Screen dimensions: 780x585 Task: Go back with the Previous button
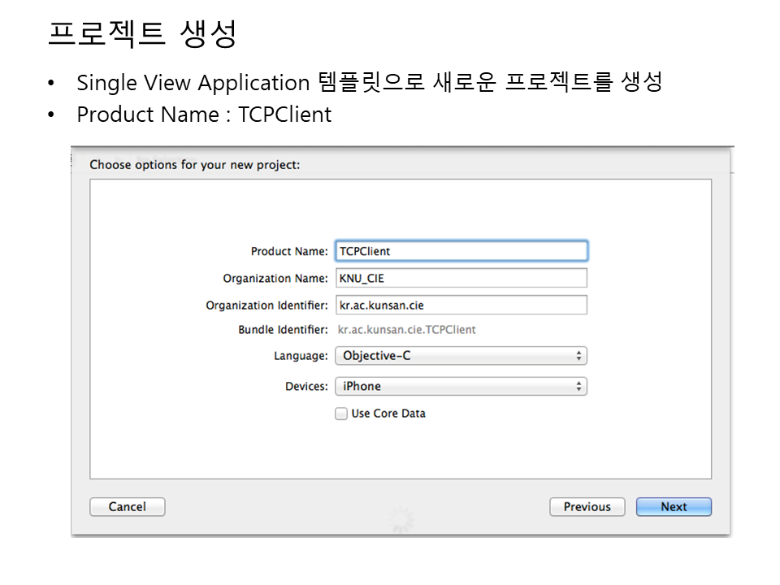tap(587, 507)
